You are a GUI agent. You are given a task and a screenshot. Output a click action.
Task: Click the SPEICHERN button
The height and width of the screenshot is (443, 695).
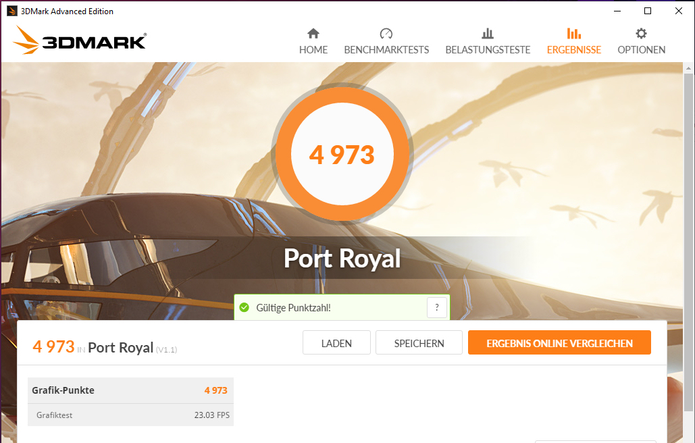point(419,342)
